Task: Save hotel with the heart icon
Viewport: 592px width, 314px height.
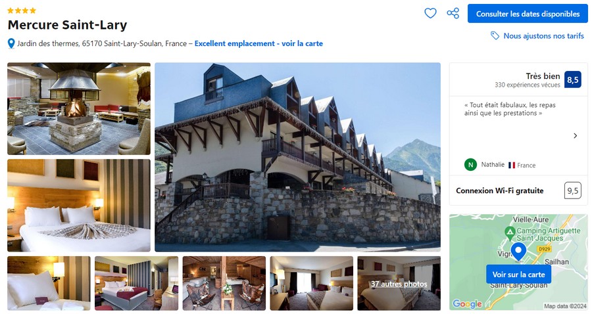Action: pyautogui.click(x=430, y=13)
